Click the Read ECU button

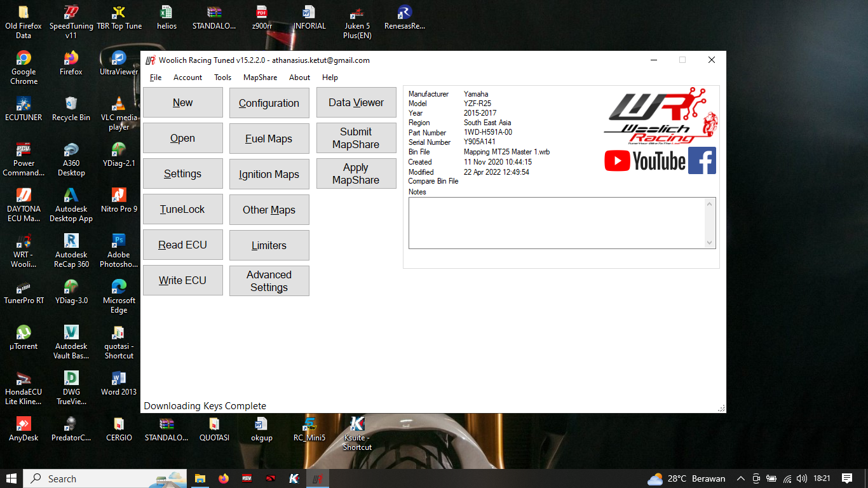tap(182, 245)
